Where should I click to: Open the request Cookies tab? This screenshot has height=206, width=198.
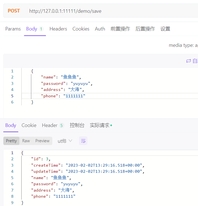click(81, 29)
